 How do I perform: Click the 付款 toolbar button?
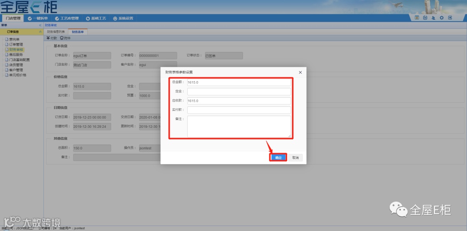[52, 38]
